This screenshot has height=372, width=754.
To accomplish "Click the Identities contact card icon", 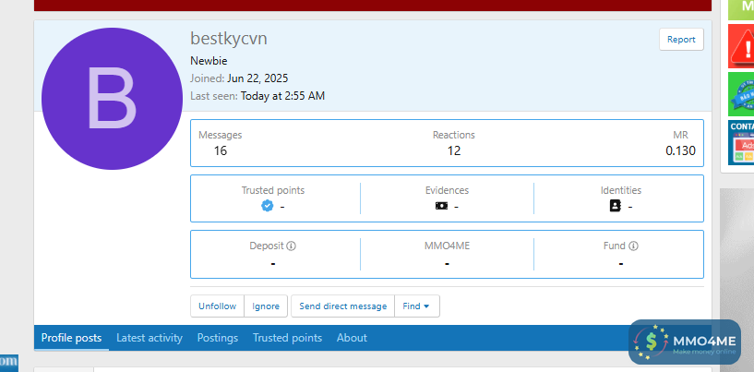I will coord(615,206).
